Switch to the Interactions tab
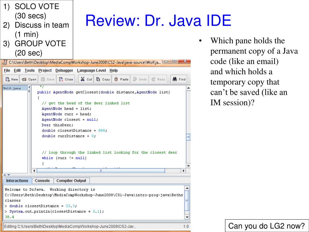This screenshot has height=232, width=309. pyautogui.click(x=17, y=181)
